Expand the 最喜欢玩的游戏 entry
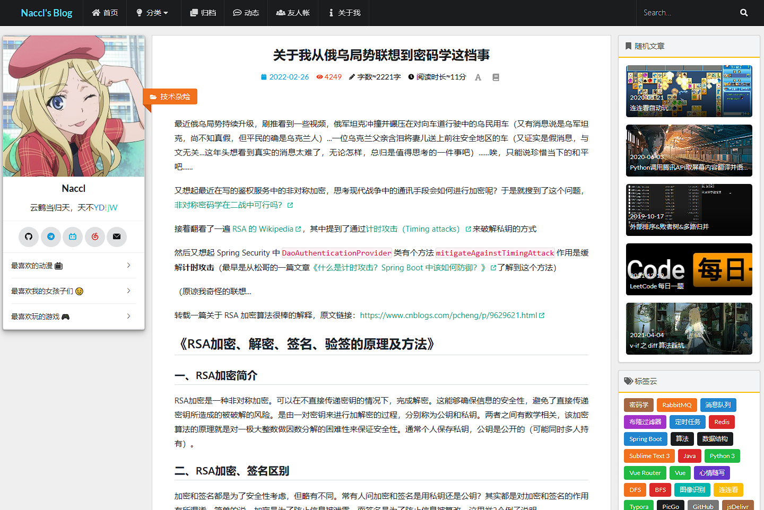This screenshot has height=510, width=764. (74, 316)
